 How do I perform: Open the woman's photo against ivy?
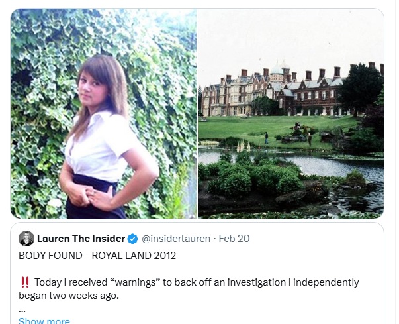click(x=104, y=113)
